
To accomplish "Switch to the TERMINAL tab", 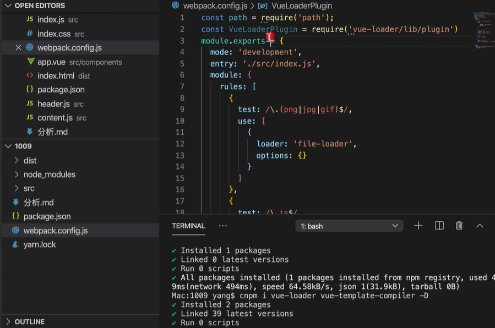I will pyautogui.click(x=188, y=226).
